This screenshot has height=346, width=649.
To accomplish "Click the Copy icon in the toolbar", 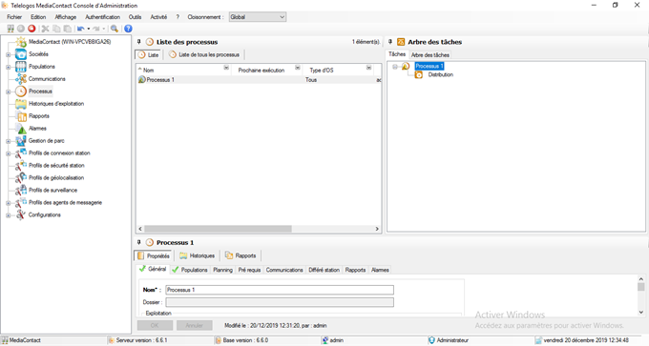I will (x=56, y=29).
